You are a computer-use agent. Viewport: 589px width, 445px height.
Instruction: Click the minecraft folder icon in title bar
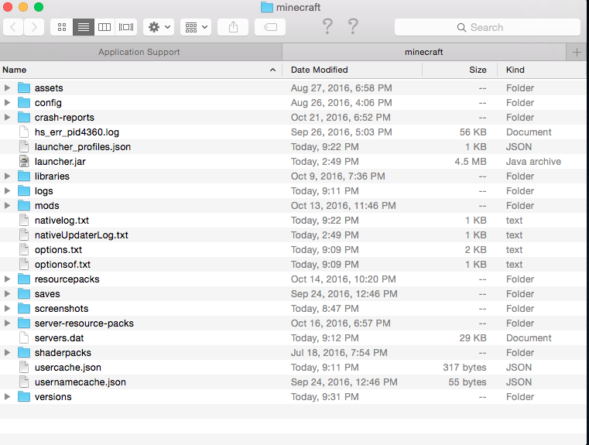click(267, 7)
